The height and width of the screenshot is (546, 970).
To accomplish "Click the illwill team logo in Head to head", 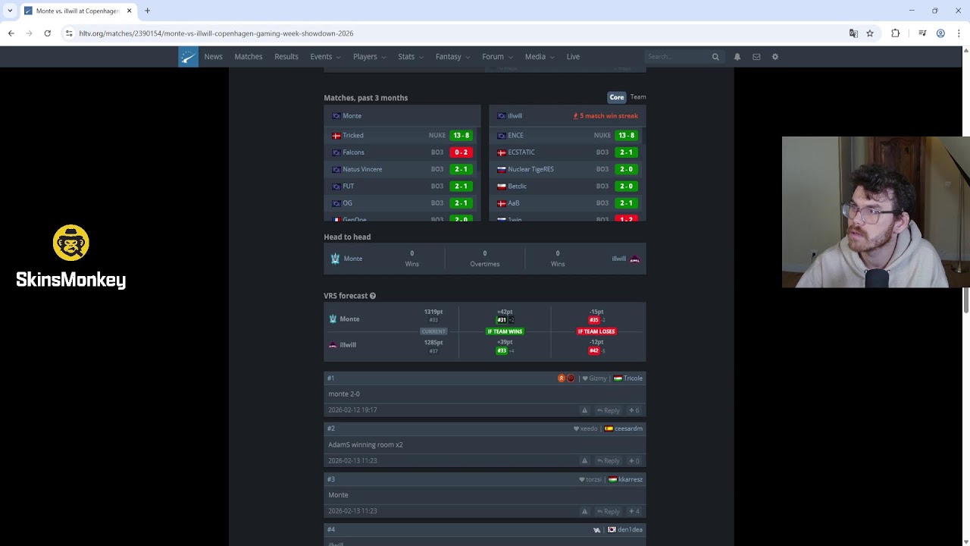I will tap(635, 259).
